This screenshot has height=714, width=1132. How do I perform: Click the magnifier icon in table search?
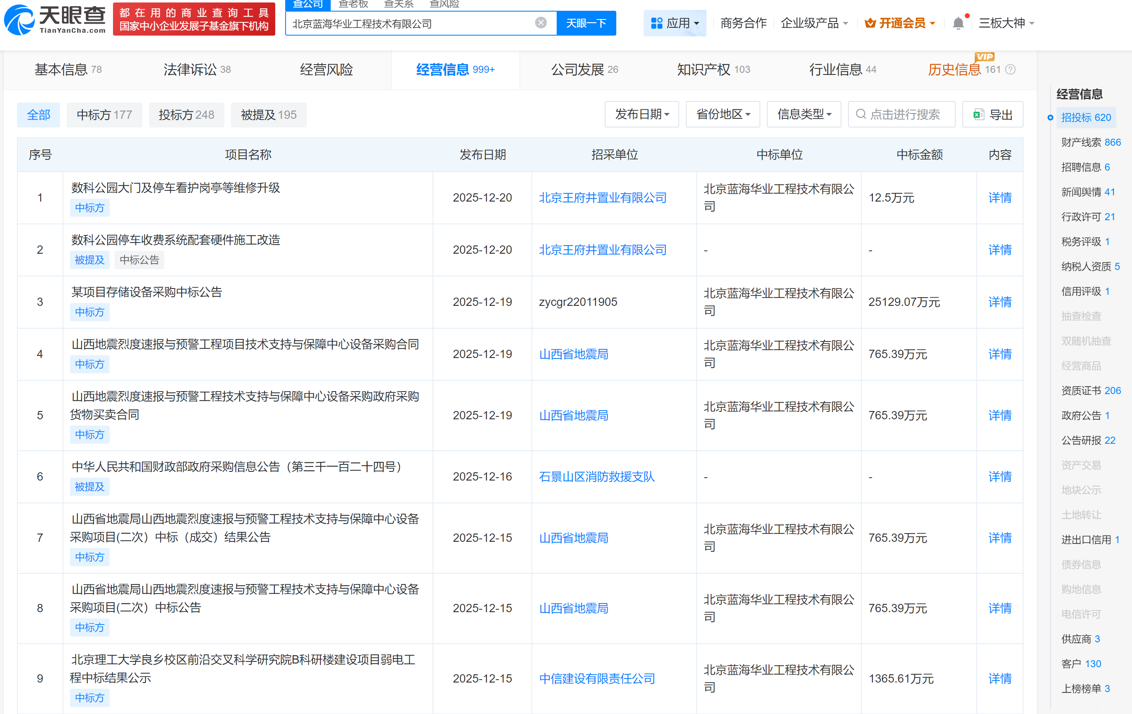(860, 115)
